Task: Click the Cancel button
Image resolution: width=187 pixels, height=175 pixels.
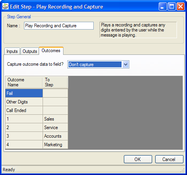Action: pos(169,159)
